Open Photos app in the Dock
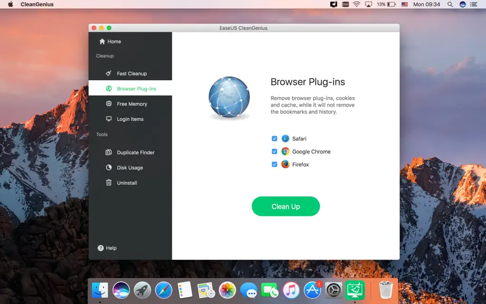Image resolution: width=486 pixels, height=304 pixels. tap(228, 290)
